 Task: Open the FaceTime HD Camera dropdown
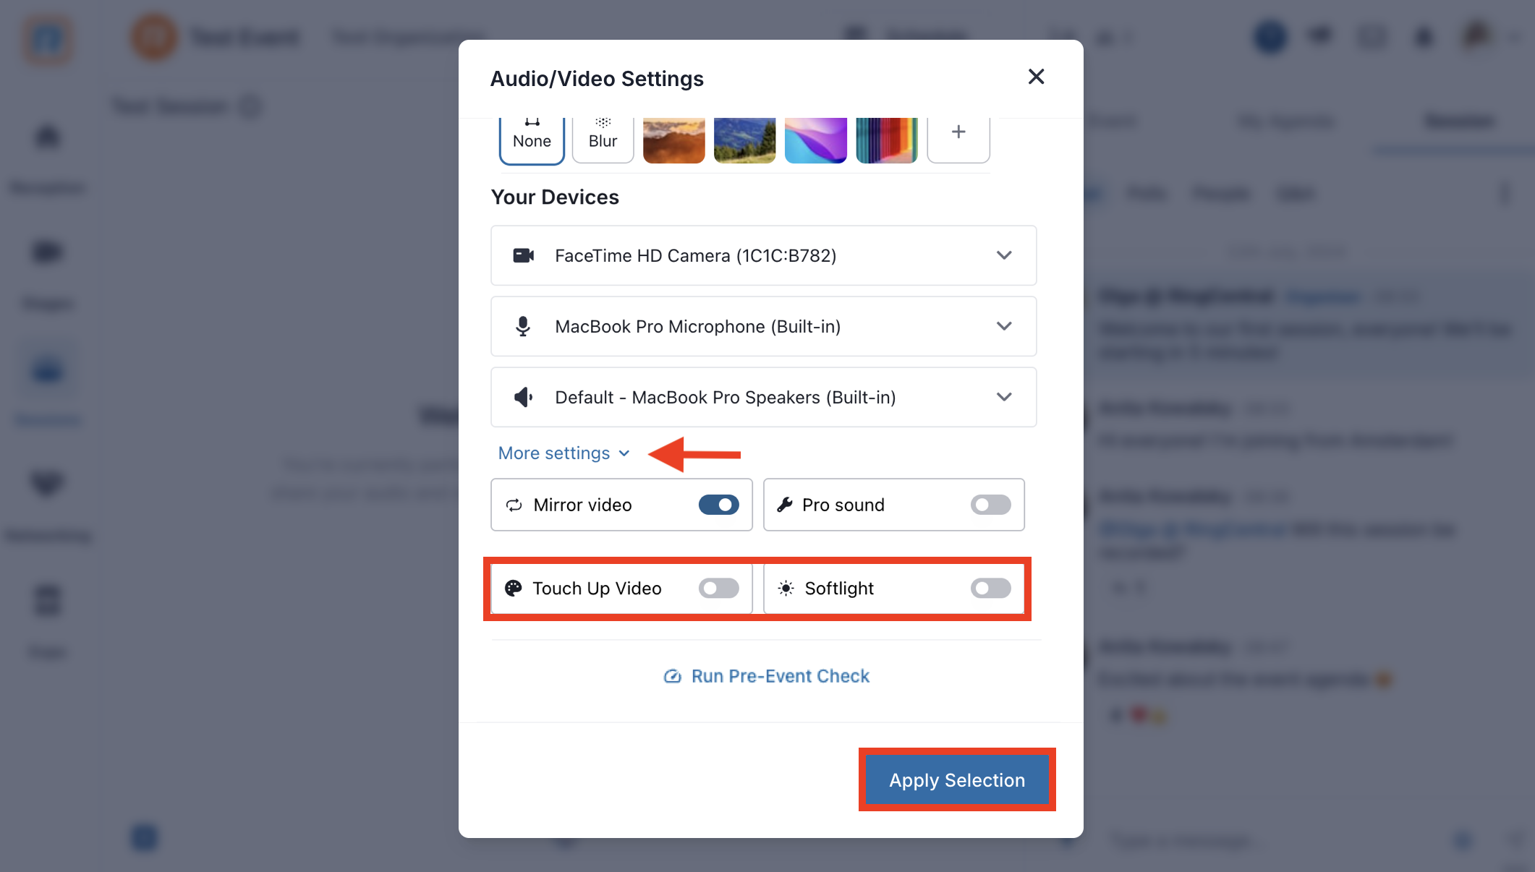763,255
